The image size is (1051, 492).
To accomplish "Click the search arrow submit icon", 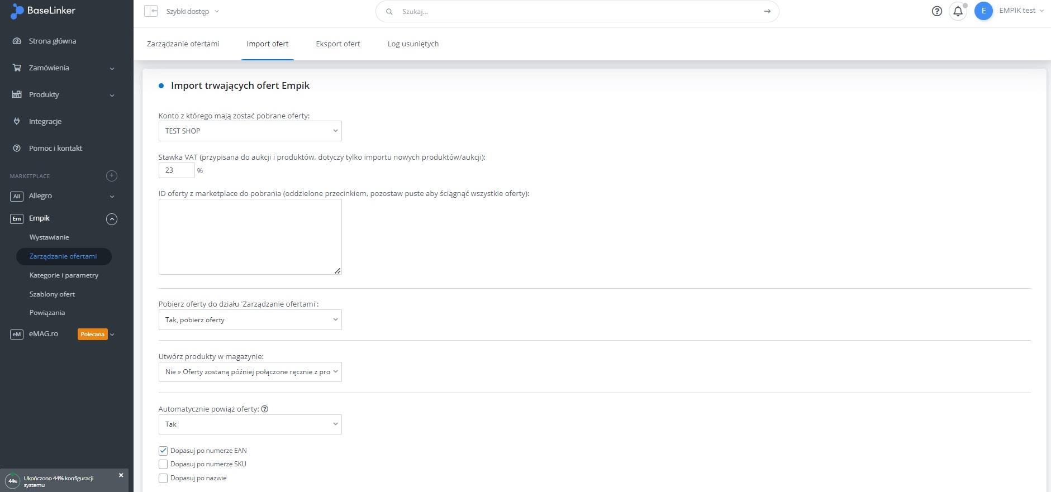I will tap(767, 11).
